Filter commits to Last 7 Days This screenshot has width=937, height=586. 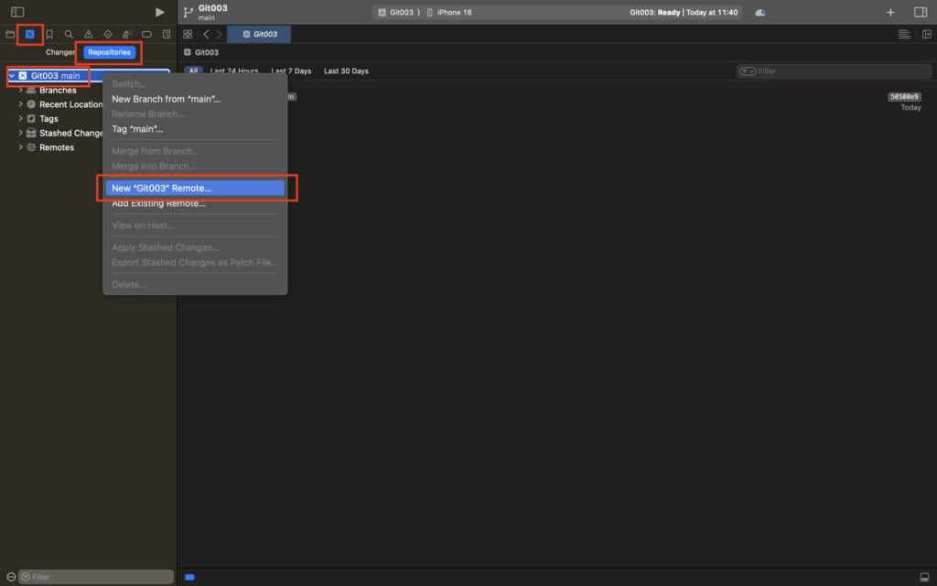[x=291, y=71]
